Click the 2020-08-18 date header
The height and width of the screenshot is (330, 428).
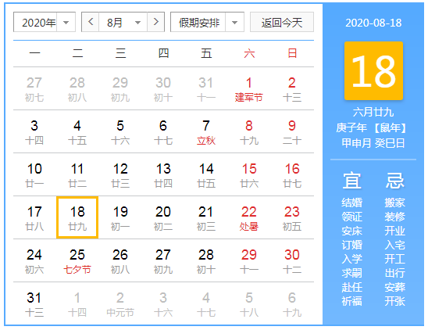(373, 23)
